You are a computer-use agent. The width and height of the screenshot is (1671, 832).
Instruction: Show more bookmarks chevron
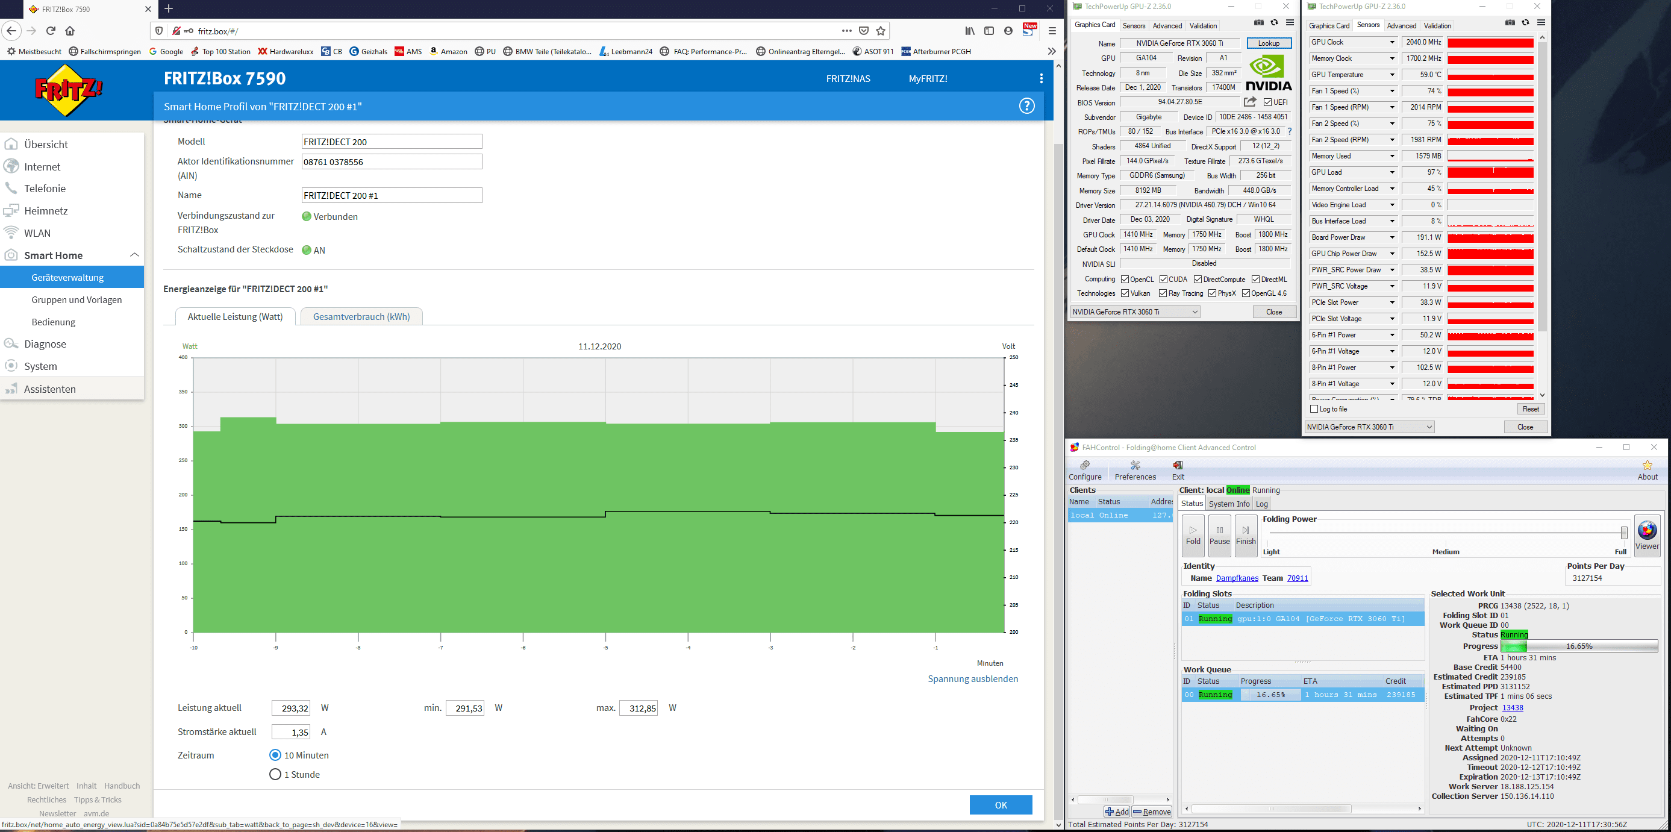tap(1052, 51)
